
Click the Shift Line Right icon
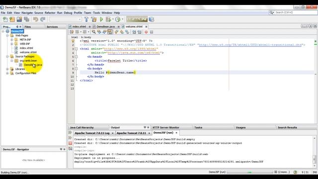pos(140,32)
